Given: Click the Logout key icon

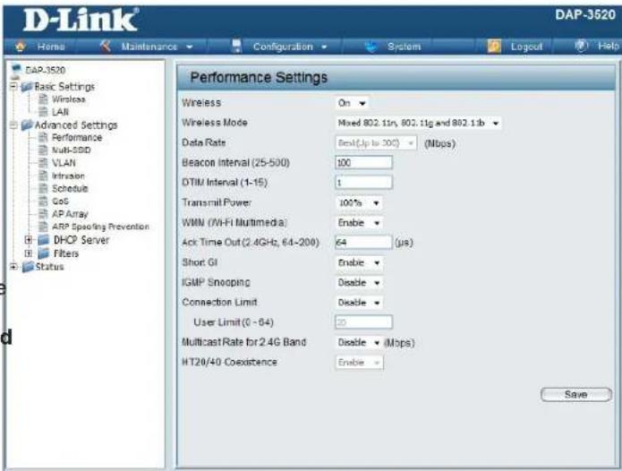Looking at the screenshot, I should point(494,47).
